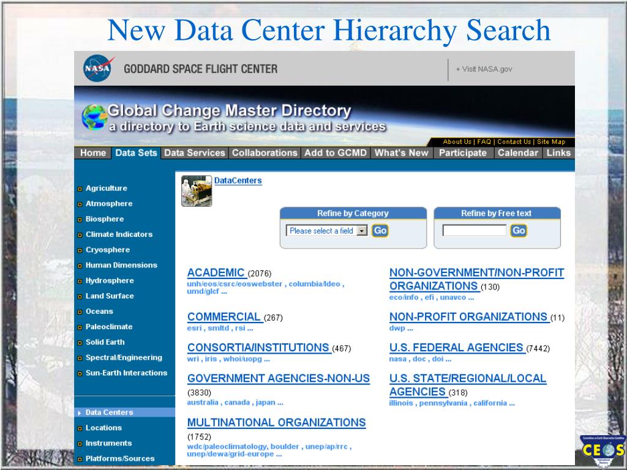Open Hydrosphere in the sidebar
Image resolution: width=627 pixels, height=470 pixels.
coord(110,280)
